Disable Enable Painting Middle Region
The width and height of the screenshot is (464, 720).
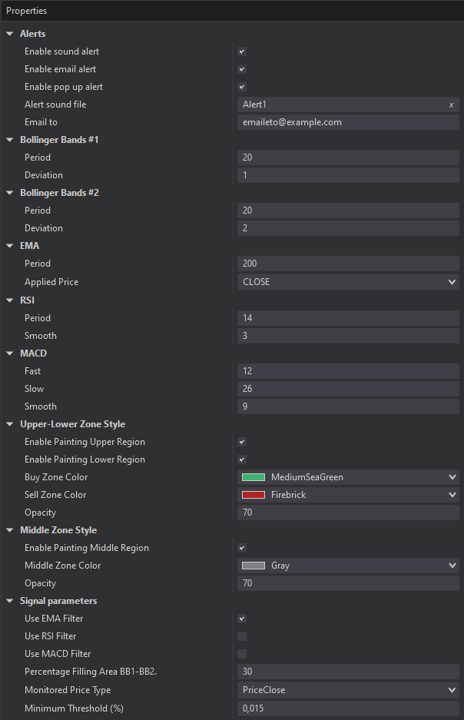[x=242, y=549]
